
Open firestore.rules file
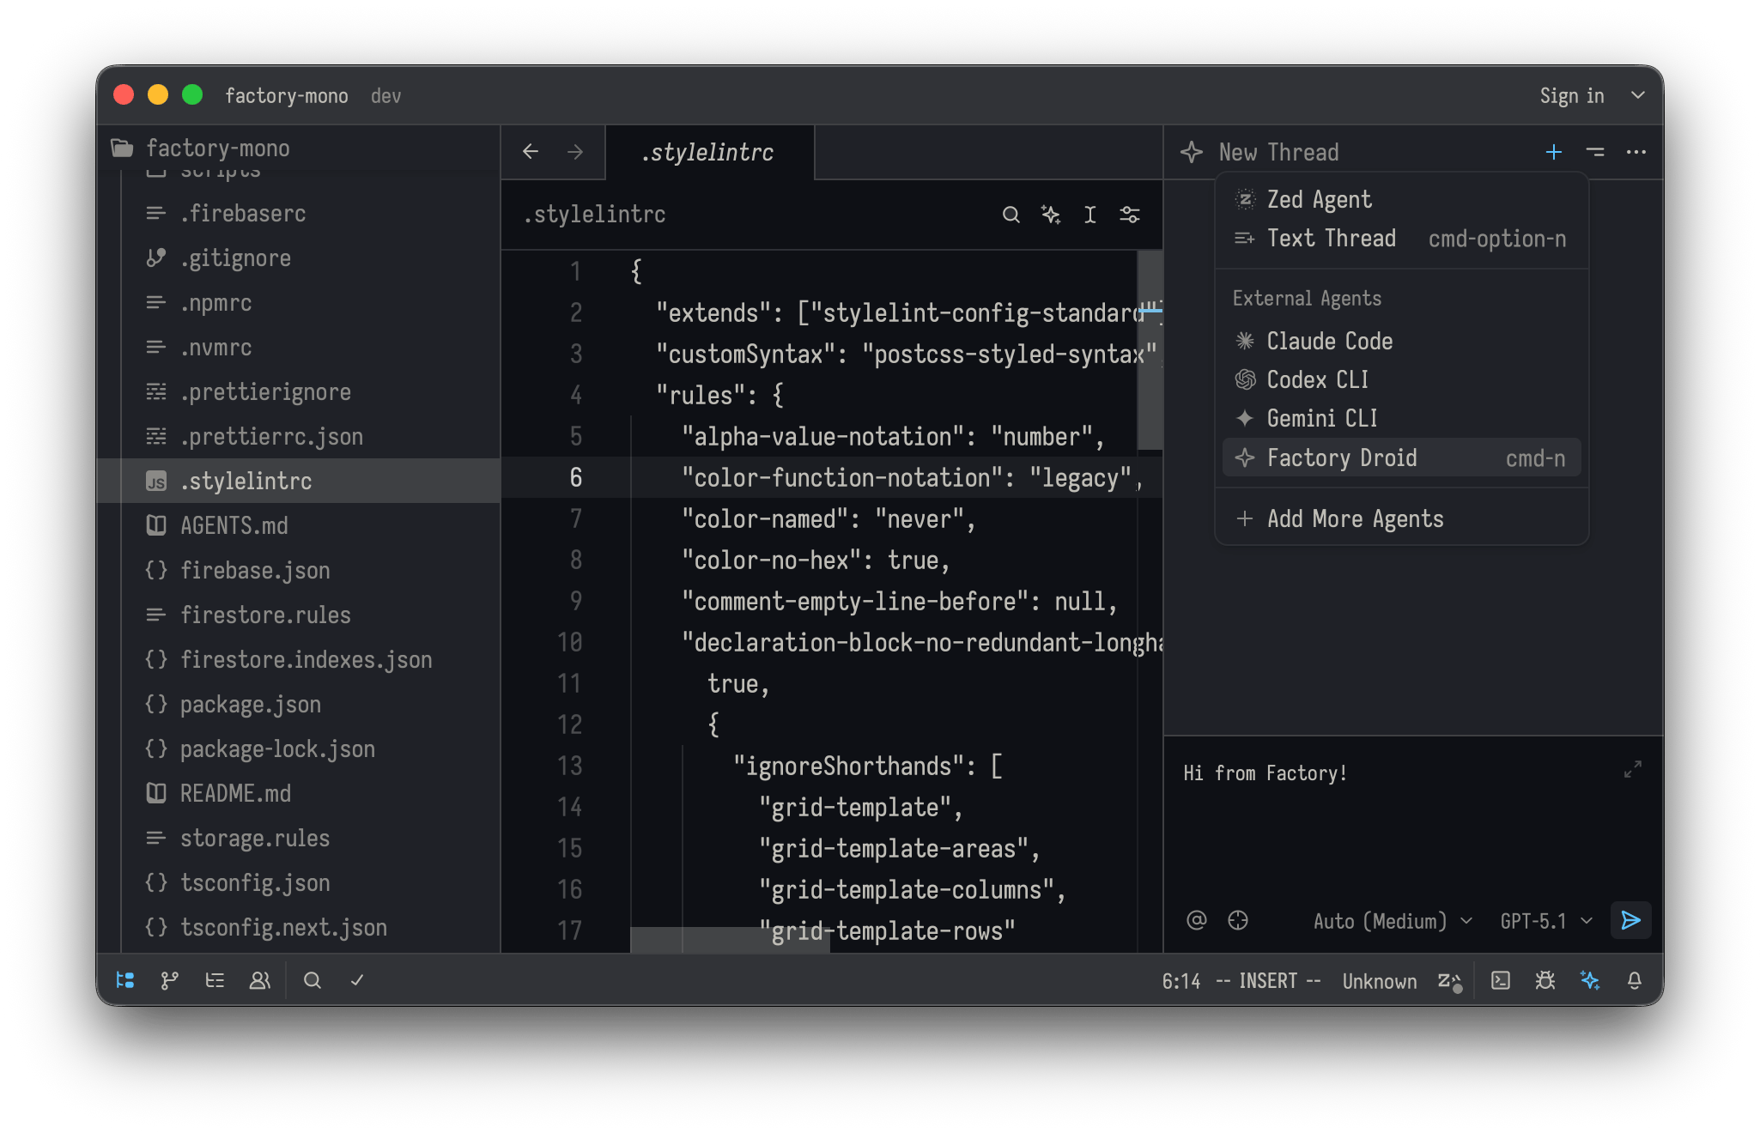point(299,615)
